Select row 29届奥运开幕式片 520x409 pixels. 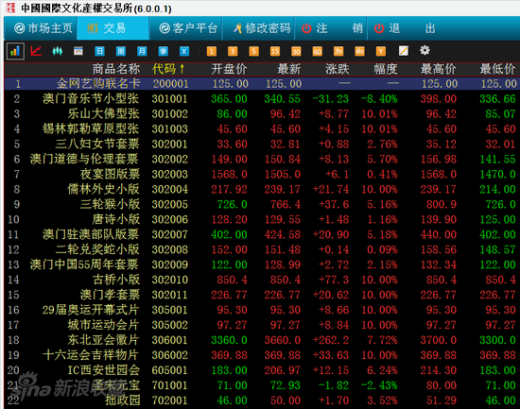coord(262,310)
